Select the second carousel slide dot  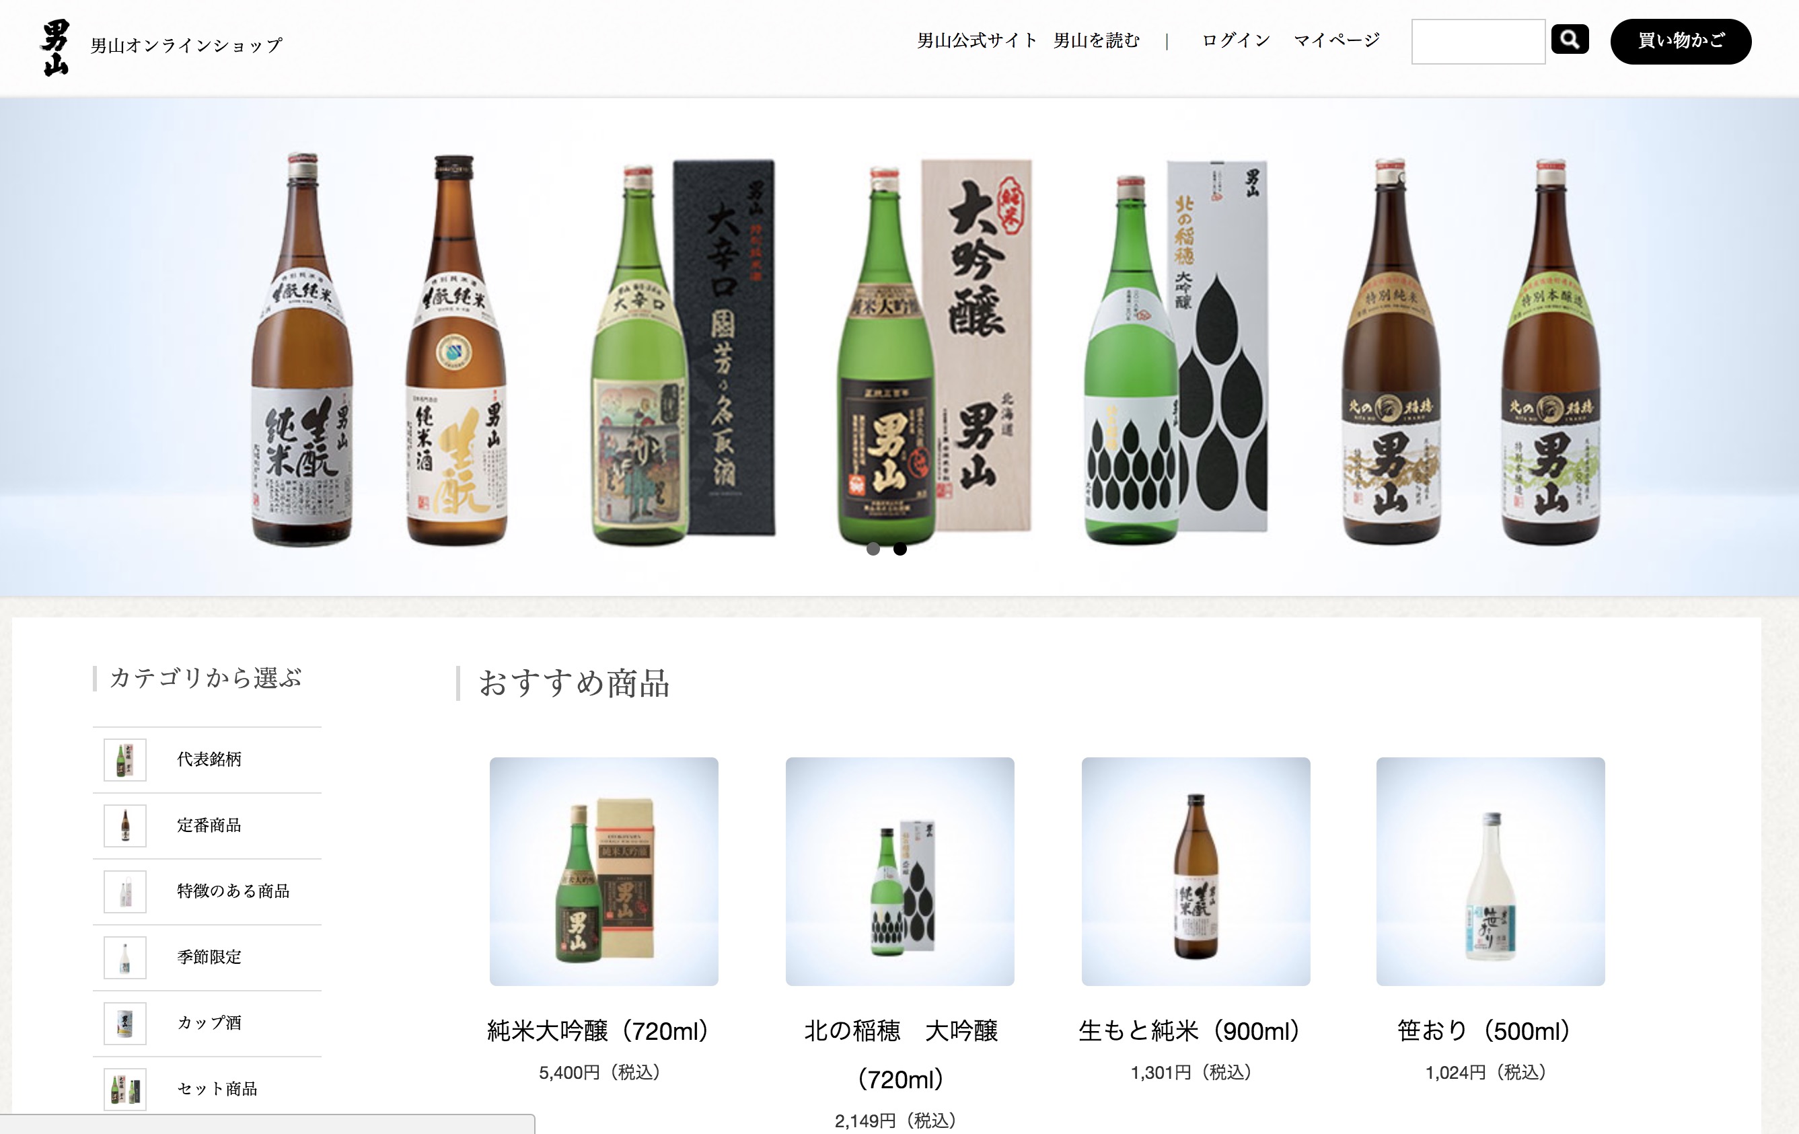pyautogui.click(x=900, y=549)
